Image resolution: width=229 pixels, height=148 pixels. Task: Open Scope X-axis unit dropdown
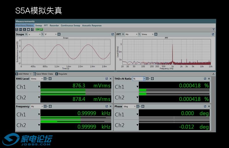[x=39, y=34]
